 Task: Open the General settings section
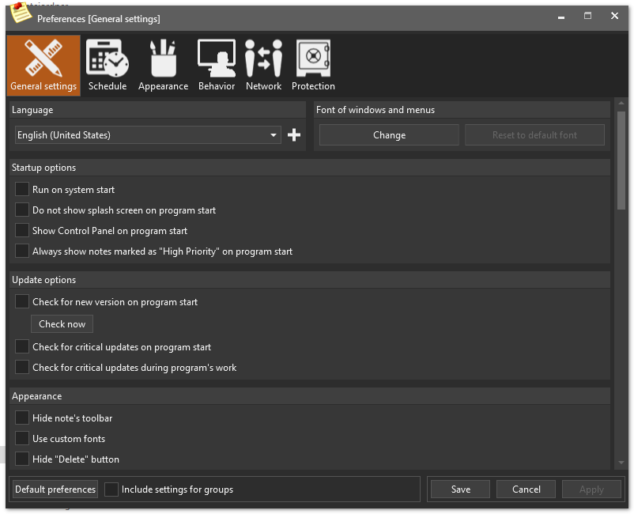(x=43, y=66)
